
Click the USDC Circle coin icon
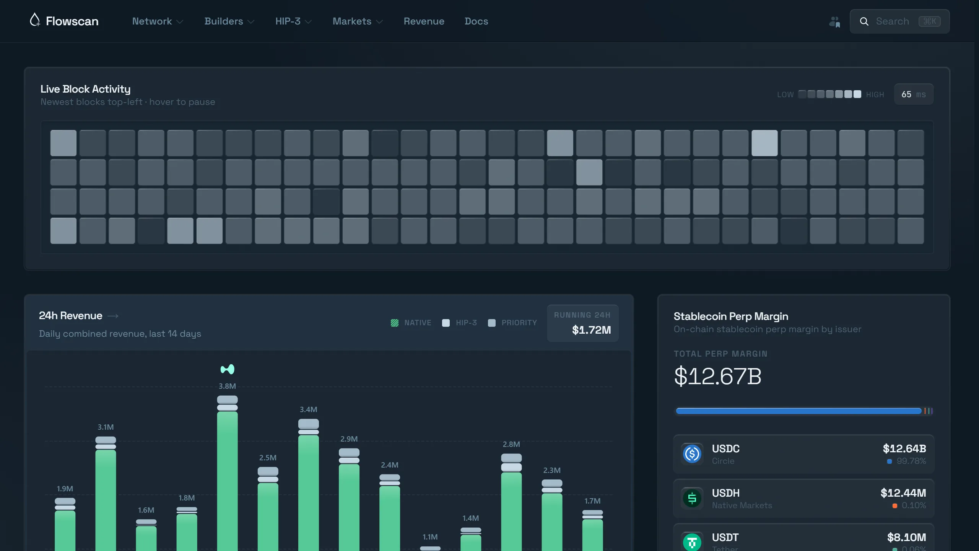tap(692, 454)
